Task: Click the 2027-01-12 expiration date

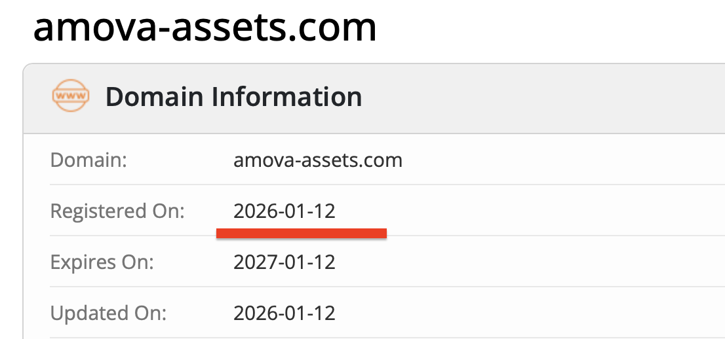Action: point(284,262)
